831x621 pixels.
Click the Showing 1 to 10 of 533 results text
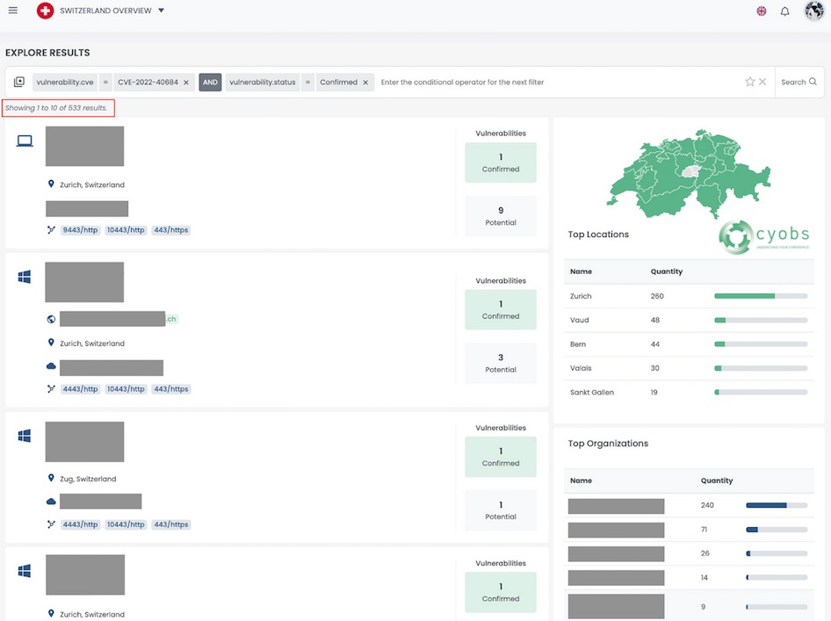point(56,108)
